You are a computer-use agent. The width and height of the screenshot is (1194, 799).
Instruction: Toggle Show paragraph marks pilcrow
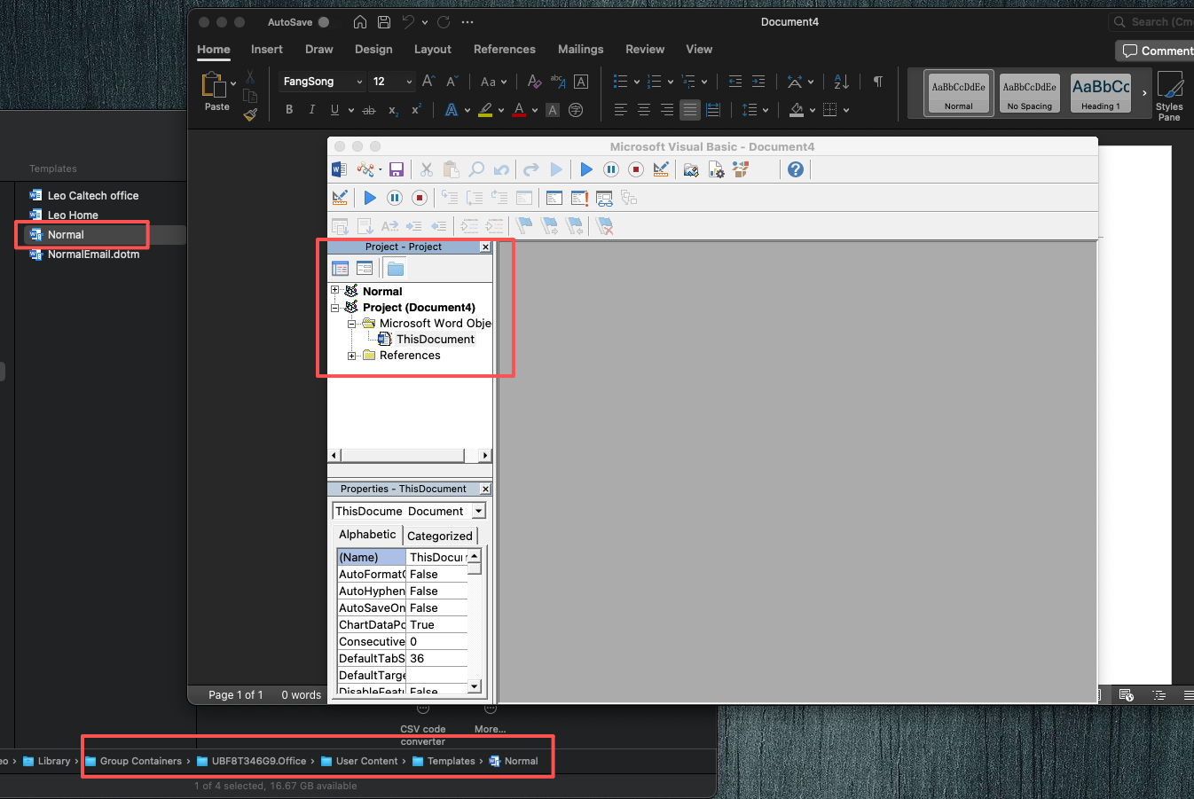coord(877,82)
